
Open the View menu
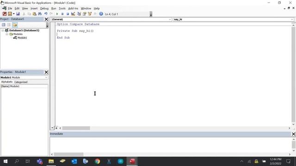click(25, 8)
